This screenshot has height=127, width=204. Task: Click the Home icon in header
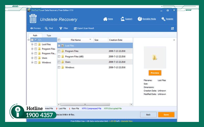click(x=105, y=19)
